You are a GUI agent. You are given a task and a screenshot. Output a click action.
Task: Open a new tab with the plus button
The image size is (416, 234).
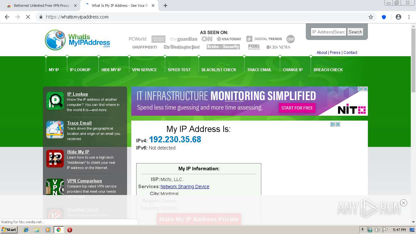tap(165, 6)
